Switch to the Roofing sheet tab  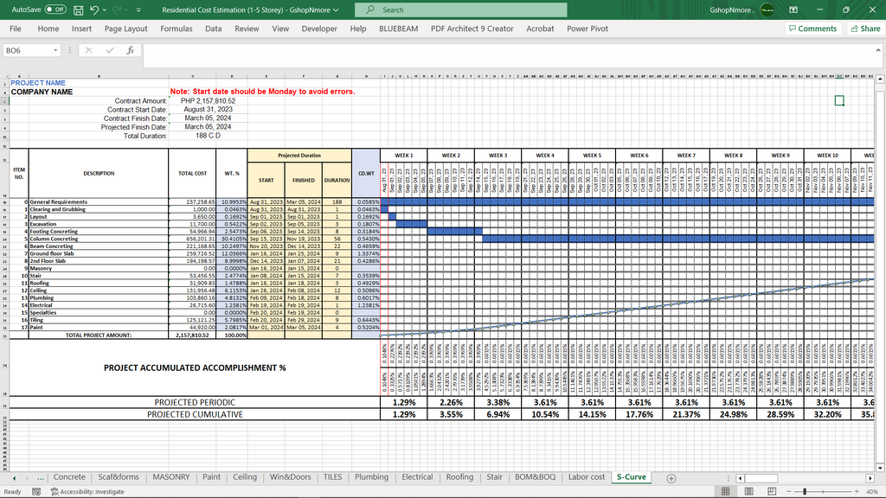click(x=459, y=477)
